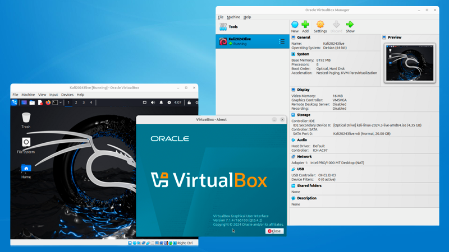
Task: Click the System section header
Action: 303,54
